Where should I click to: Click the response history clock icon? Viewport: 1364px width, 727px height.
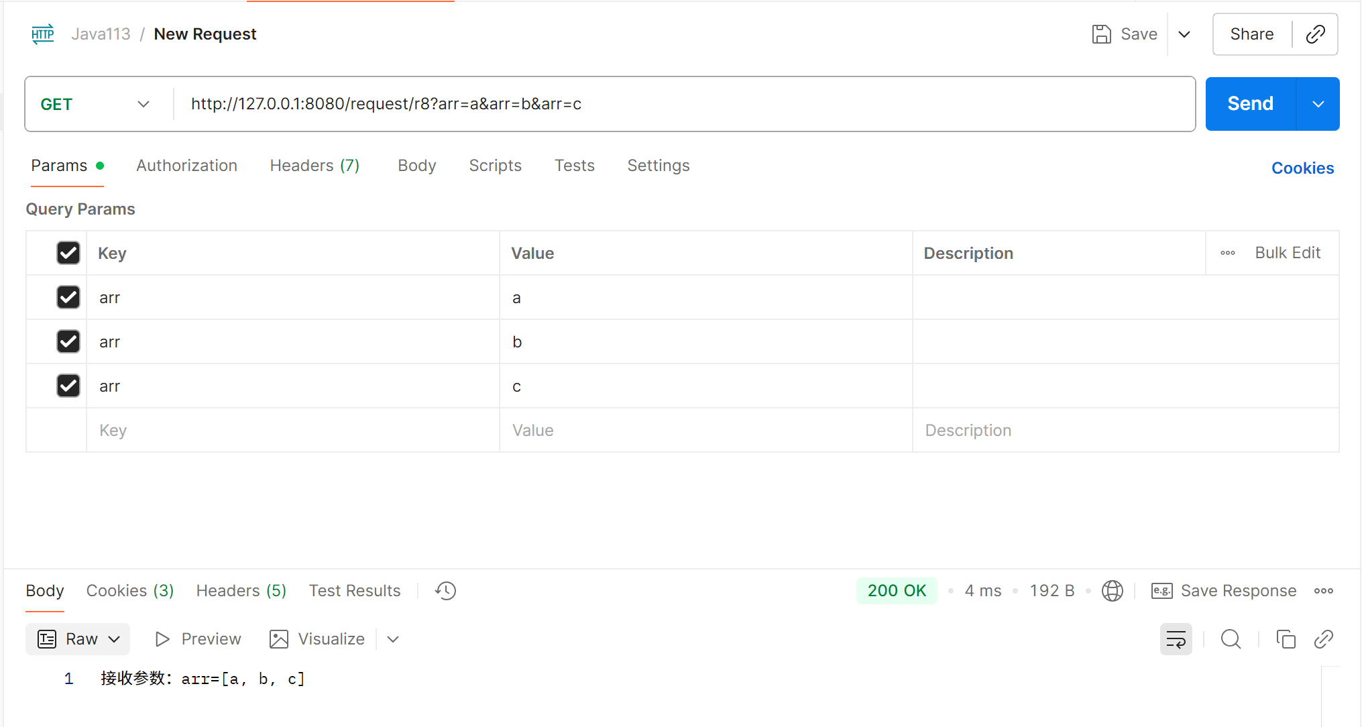coord(445,591)
